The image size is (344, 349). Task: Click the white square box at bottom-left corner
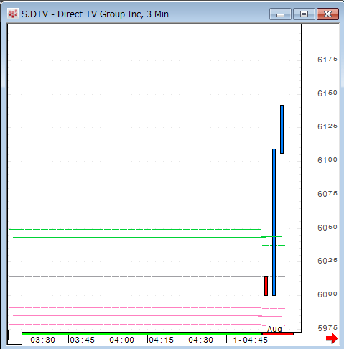(x=15, y=337)
